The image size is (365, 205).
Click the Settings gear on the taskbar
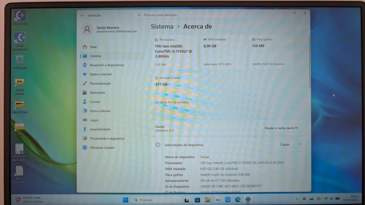tap(248, 200)
